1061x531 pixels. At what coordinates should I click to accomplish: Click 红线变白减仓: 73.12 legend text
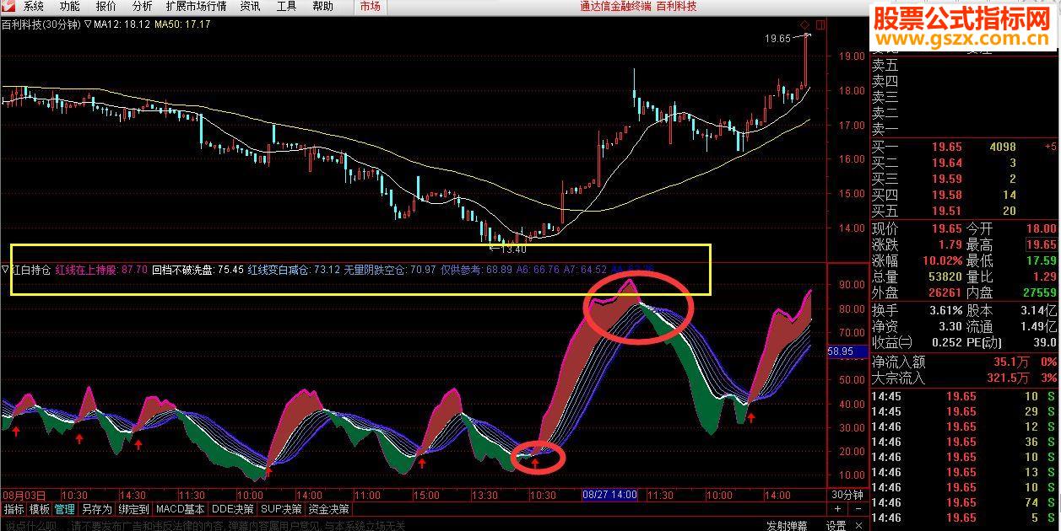point(294,270)
